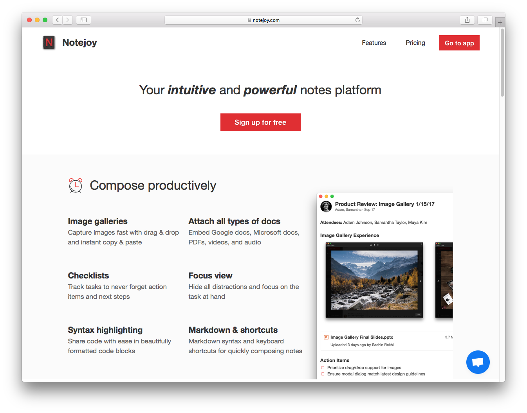Click the 'Hide all distractions' description text
Viewport: 527px width, 413px height.
pyautogui.click(x=244, y=292)
